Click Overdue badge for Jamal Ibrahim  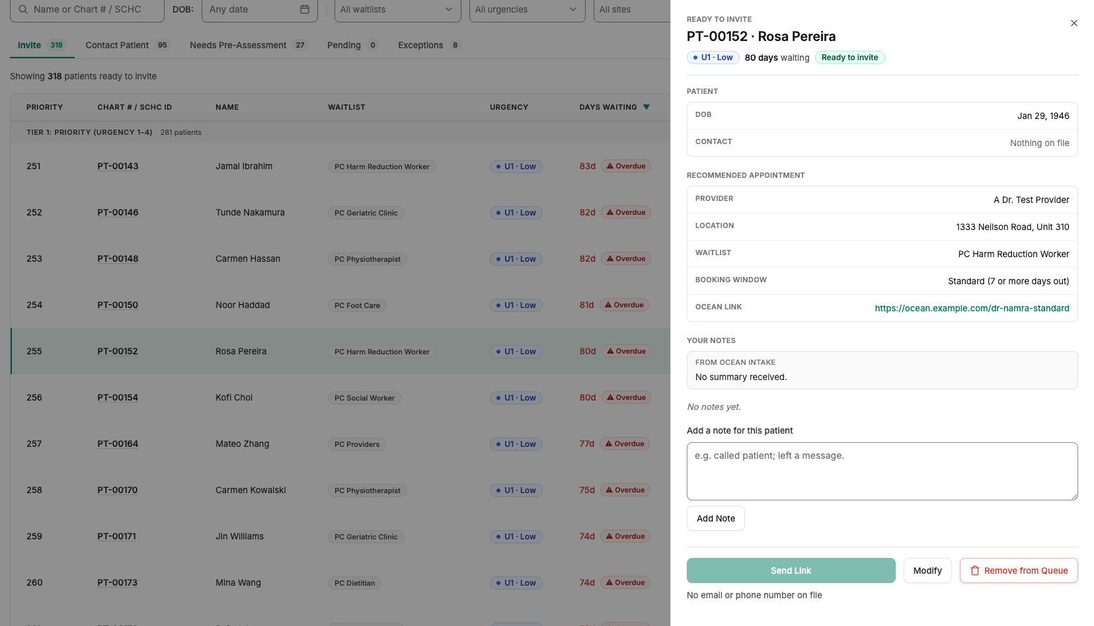point(626,166)
